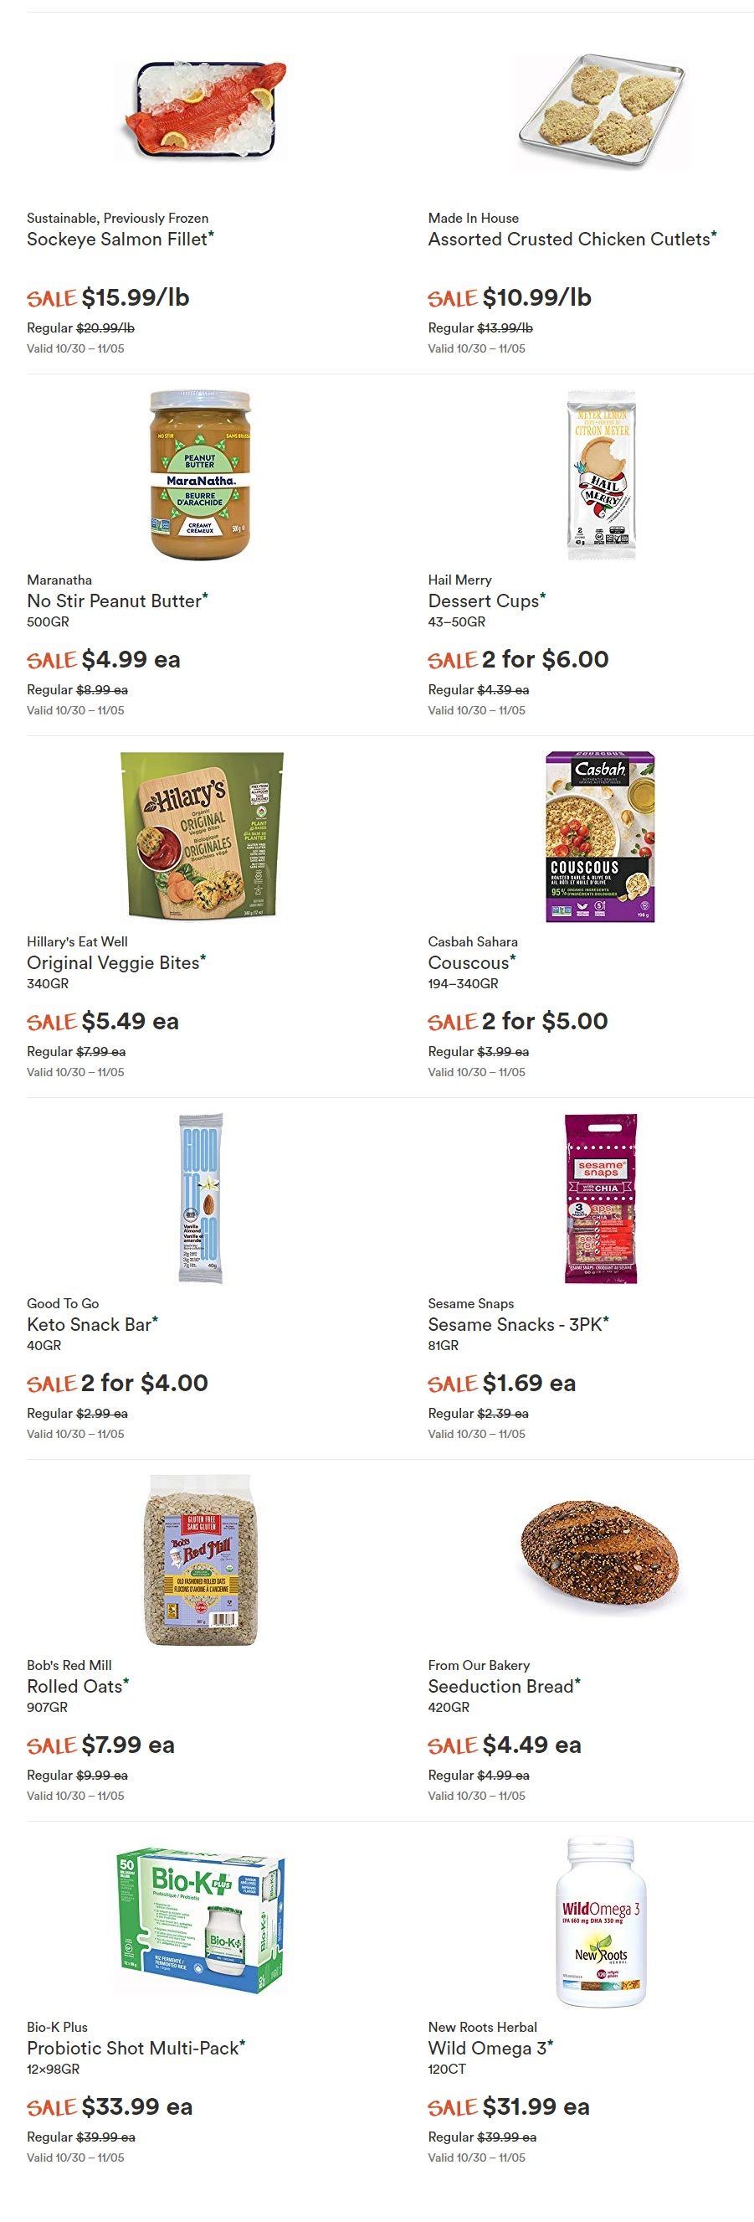754x2222 pixels.
Task: Select the Seeduction Bread product title
Action: pos(500,1686)
